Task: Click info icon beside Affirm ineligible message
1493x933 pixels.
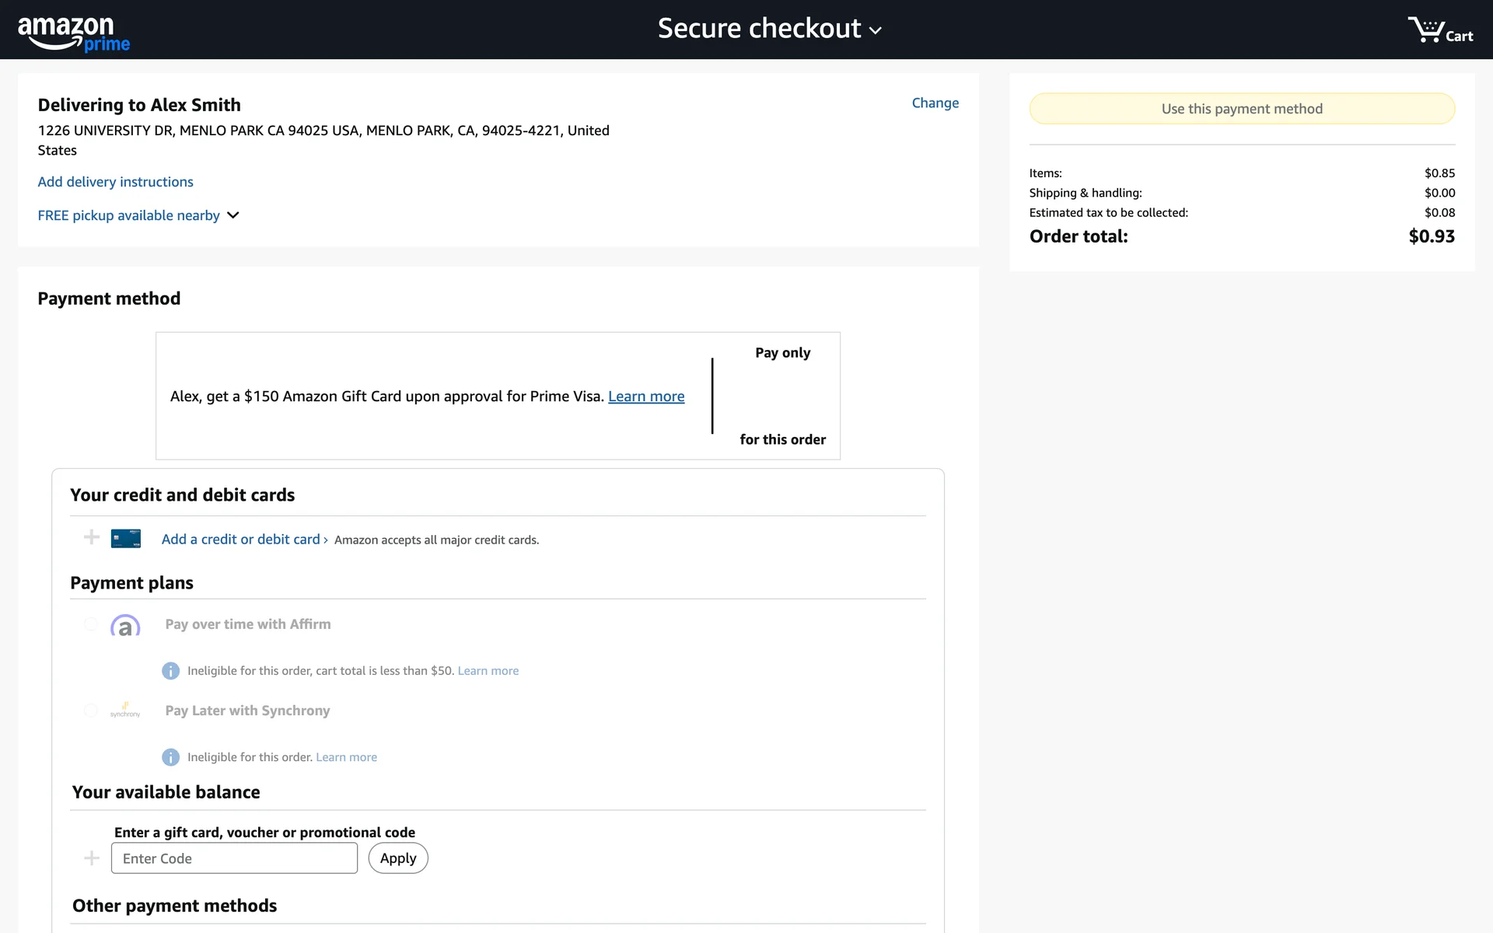Action: coord(170,671)
